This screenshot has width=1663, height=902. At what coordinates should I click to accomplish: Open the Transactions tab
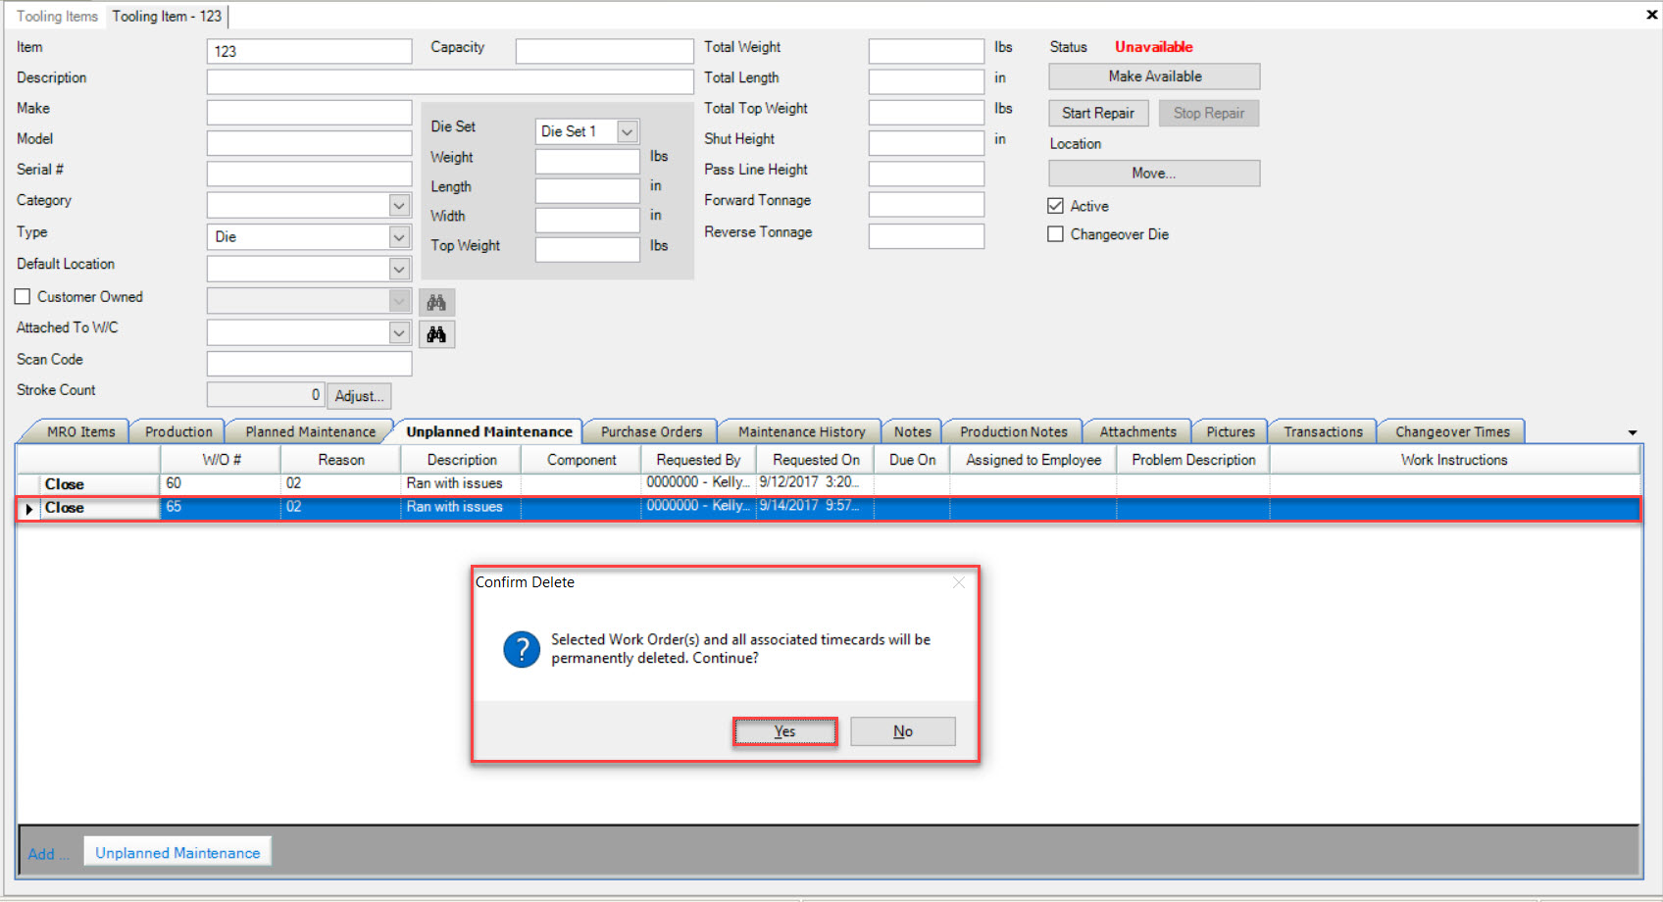coord(1324,431)
